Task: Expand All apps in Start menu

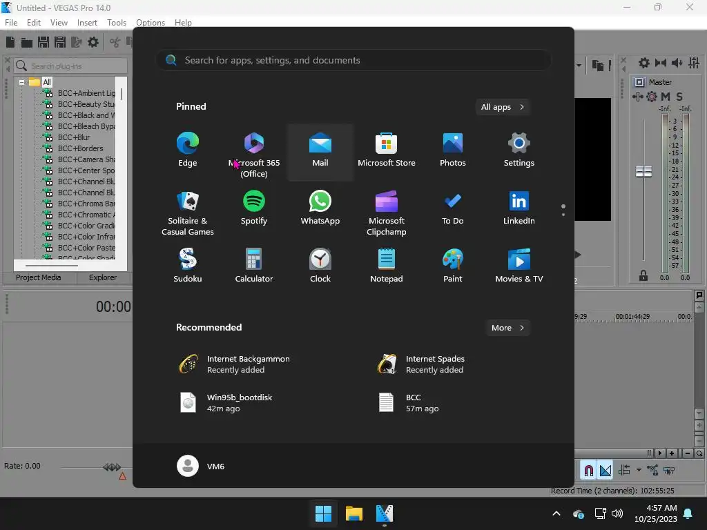Action: (503, 107)
